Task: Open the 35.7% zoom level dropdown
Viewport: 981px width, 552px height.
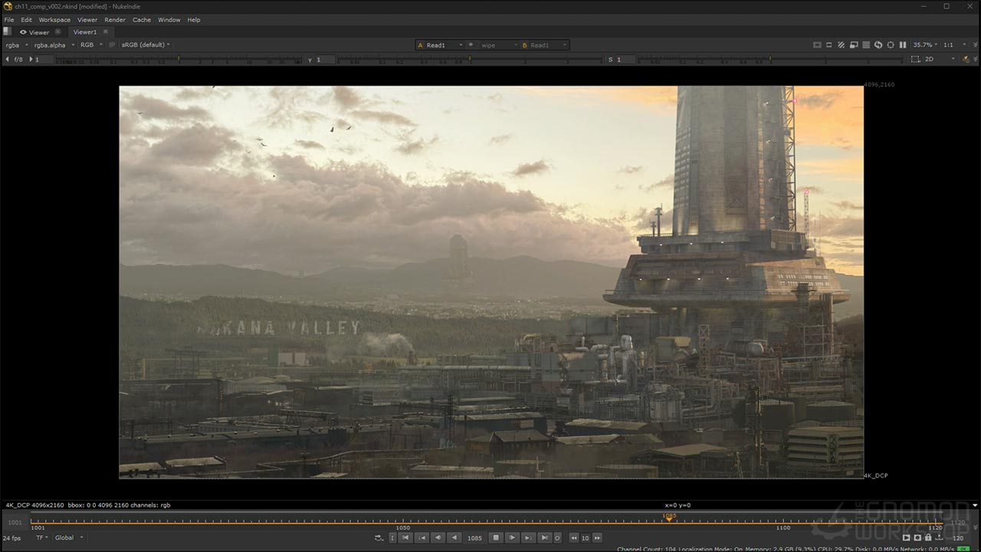Action: pyautogui.click(x=924, y=45)
